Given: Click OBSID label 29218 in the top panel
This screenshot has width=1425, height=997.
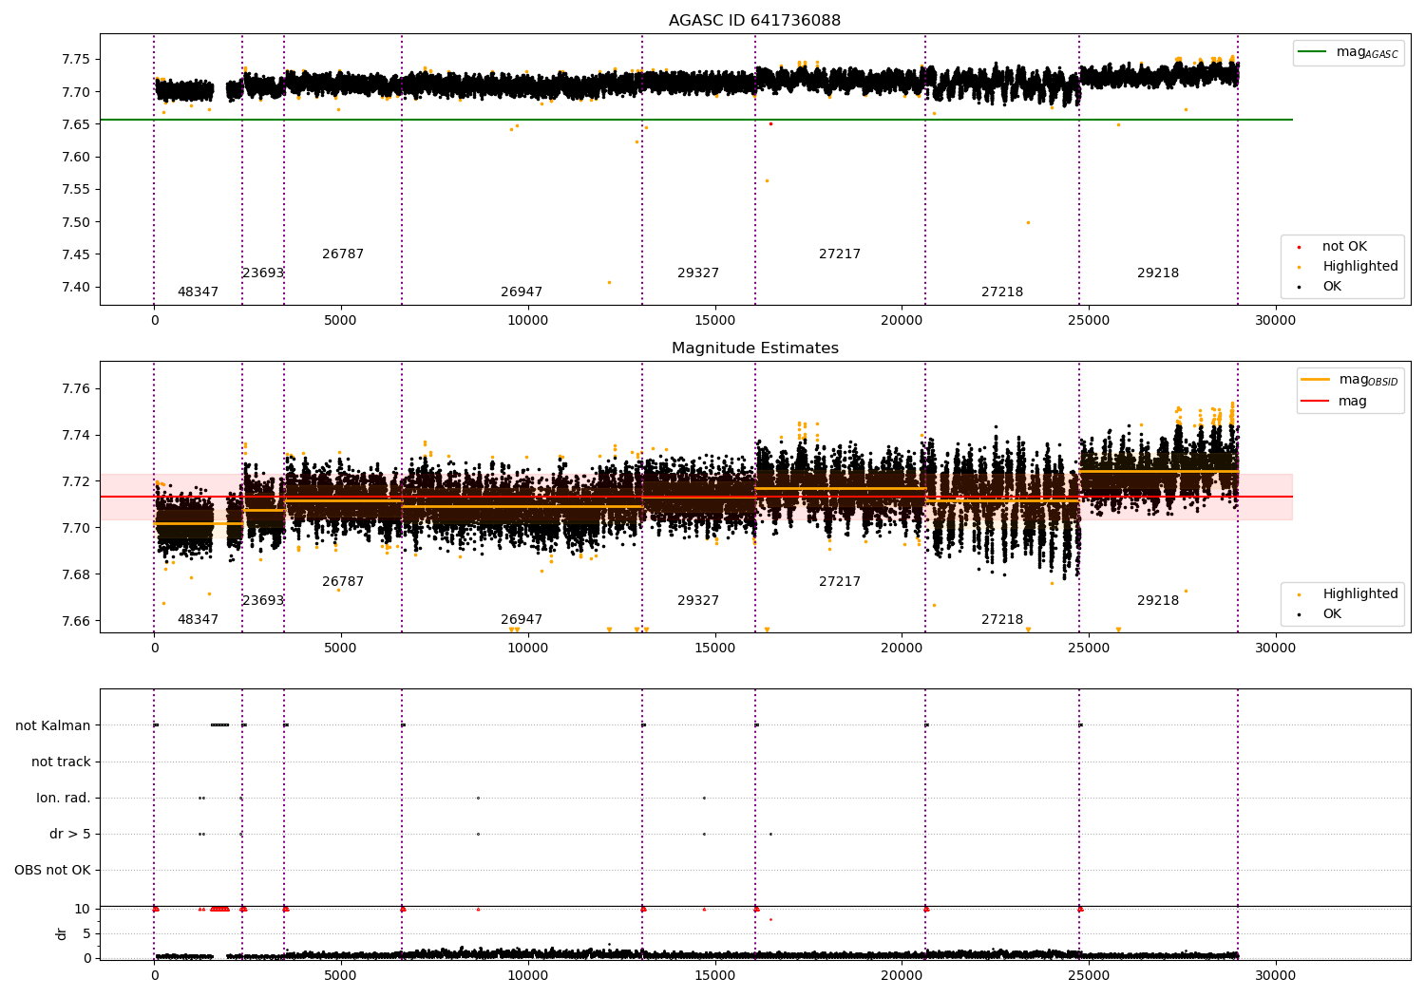Looking at the screenshot, I should point(1158,273).
